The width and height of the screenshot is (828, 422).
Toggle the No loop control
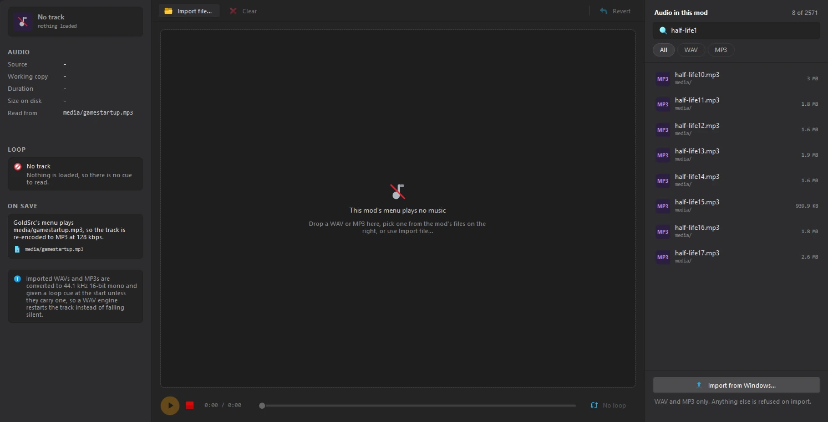608,405
